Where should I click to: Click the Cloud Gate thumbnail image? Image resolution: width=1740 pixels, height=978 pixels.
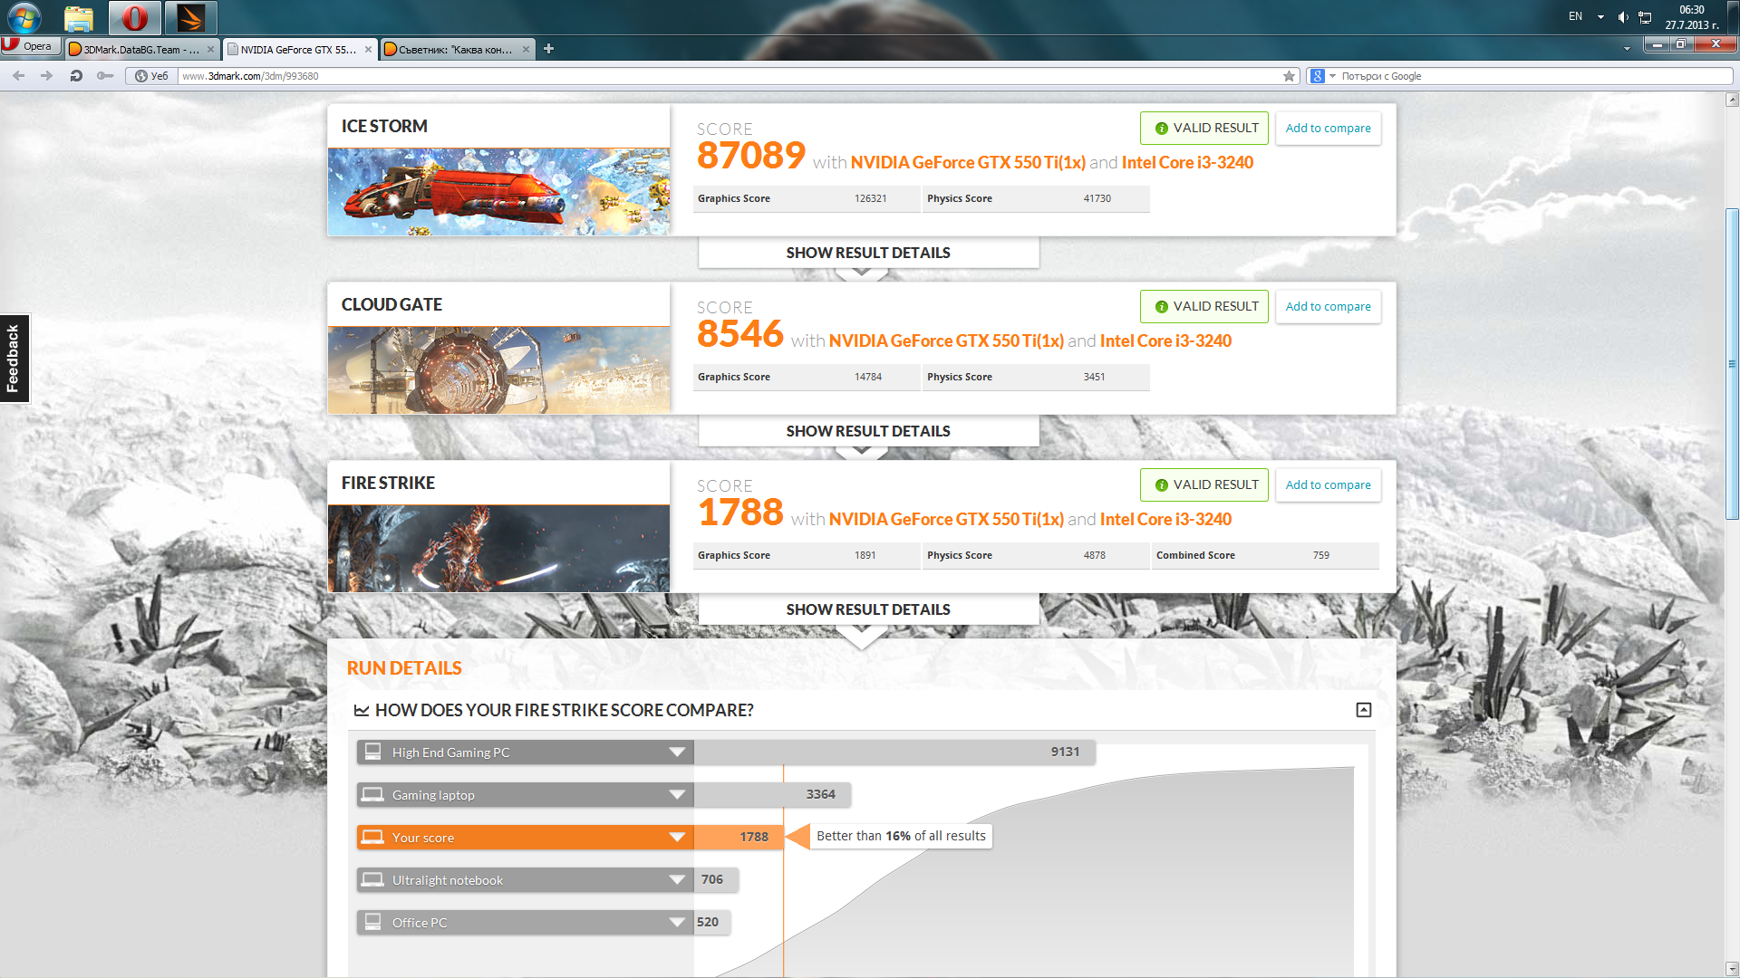click(x=498, y=370)
